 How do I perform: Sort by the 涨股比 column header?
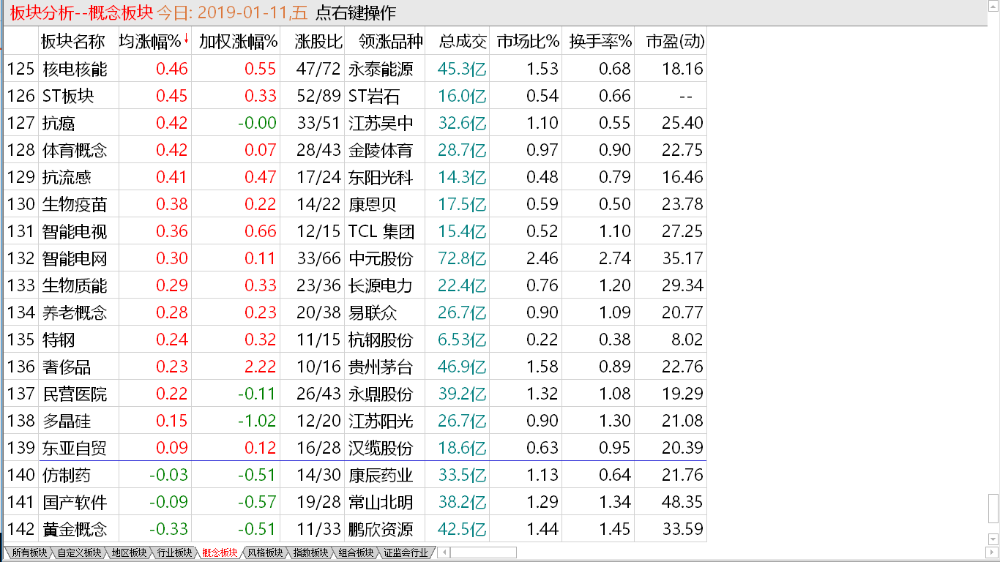313,41
